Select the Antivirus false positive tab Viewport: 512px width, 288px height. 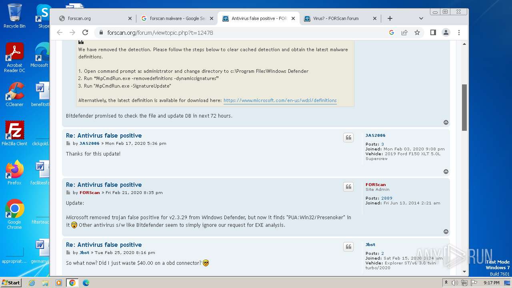258,18
